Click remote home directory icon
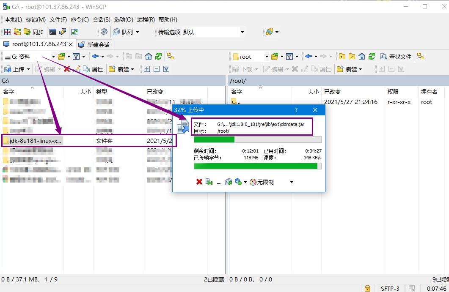 (x=362, y=56)
